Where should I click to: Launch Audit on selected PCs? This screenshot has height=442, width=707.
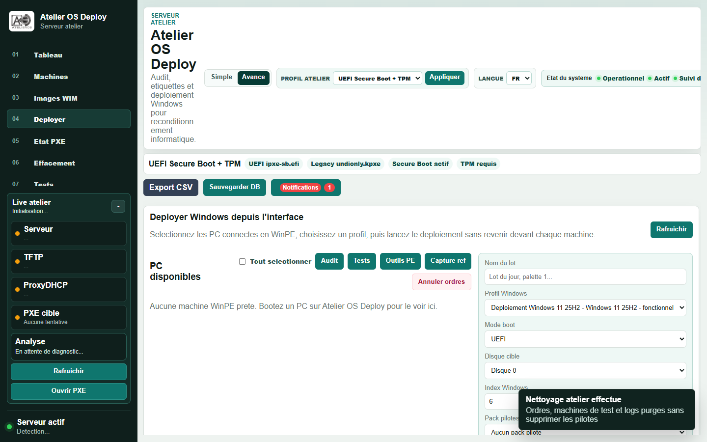(x=329, y=261)
